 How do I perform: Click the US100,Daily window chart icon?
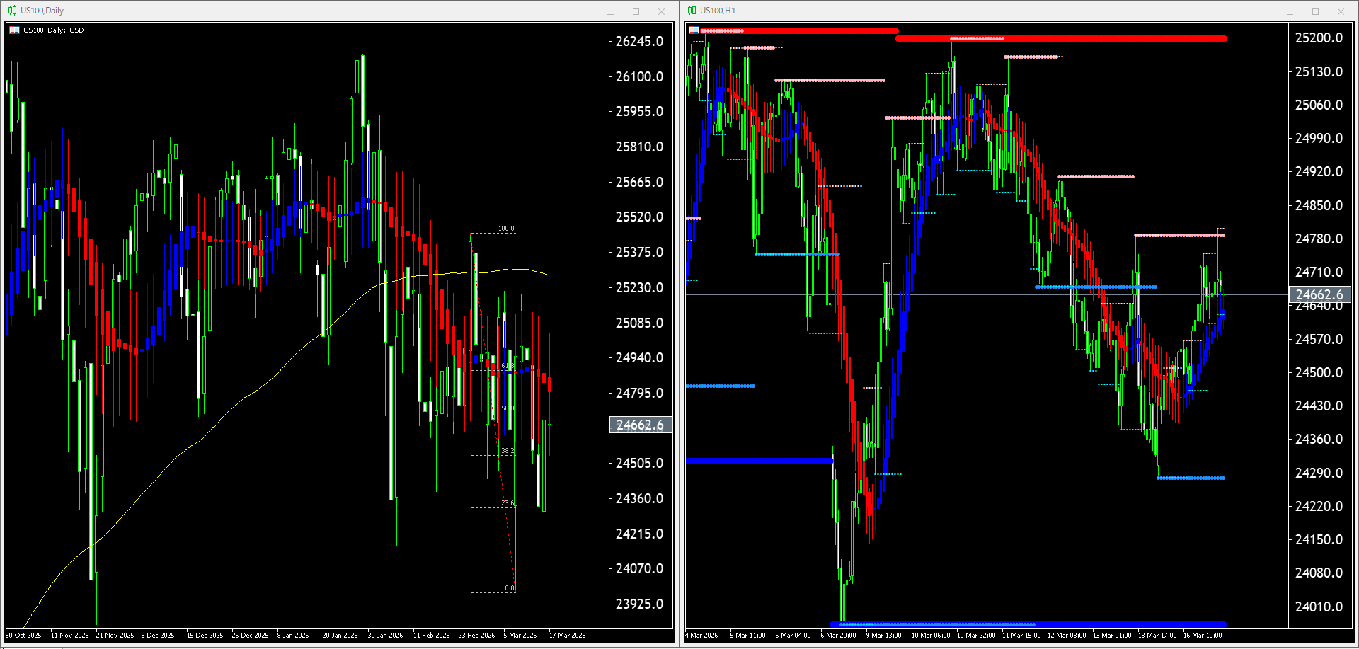pyautogui.click(x=12, y=11)
